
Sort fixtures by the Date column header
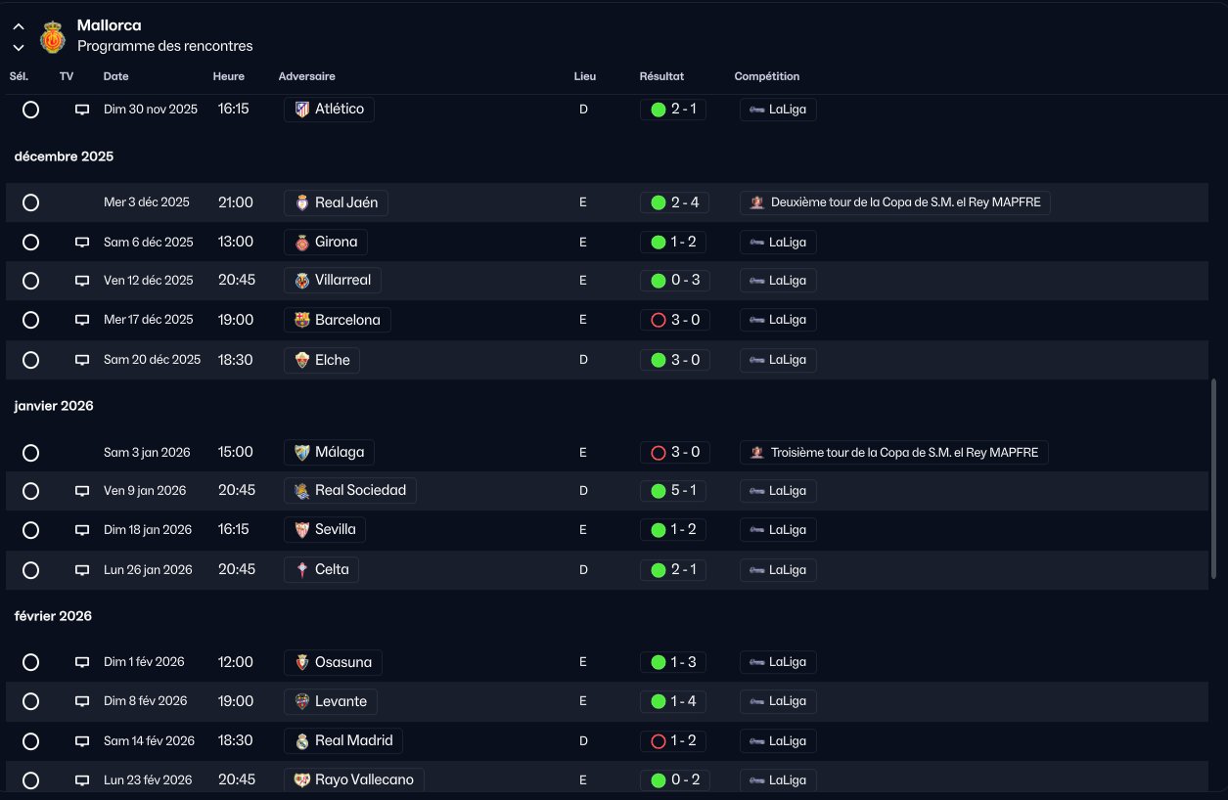[x=115, y=76]
